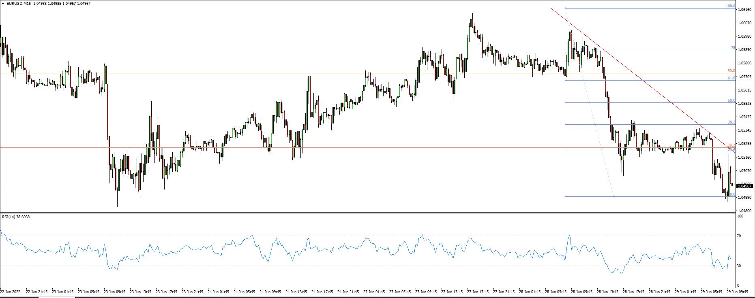Click the 24 Jun 17:45 time label
This screenshot has width=755, height=298.
tap(322, 292)
